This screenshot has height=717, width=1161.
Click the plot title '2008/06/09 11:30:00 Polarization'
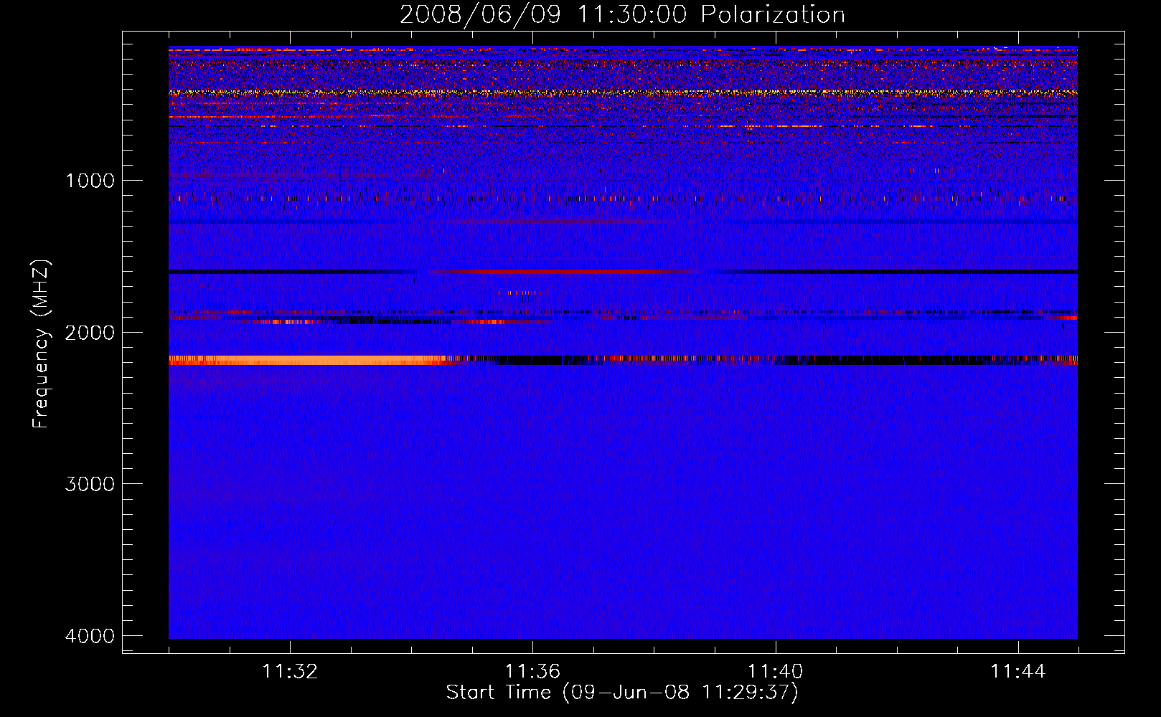click(622, 14)
